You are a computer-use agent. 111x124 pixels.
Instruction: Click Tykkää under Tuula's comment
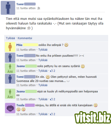coord(43,114)
